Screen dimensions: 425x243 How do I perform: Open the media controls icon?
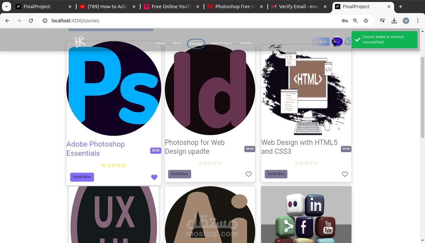(x=382, y=21)
